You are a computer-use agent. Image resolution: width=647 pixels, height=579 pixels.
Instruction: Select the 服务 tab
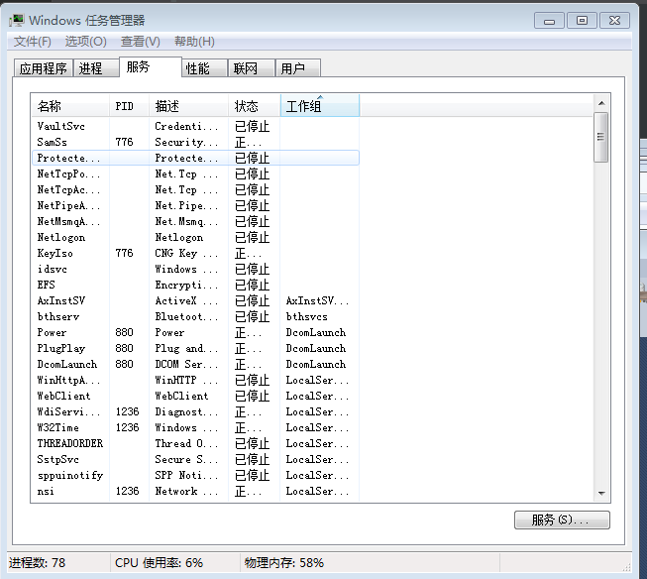(151, 66)
